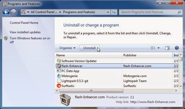Click flash-Enhancer's recycle bin row icon

click(x=59, y=66)
